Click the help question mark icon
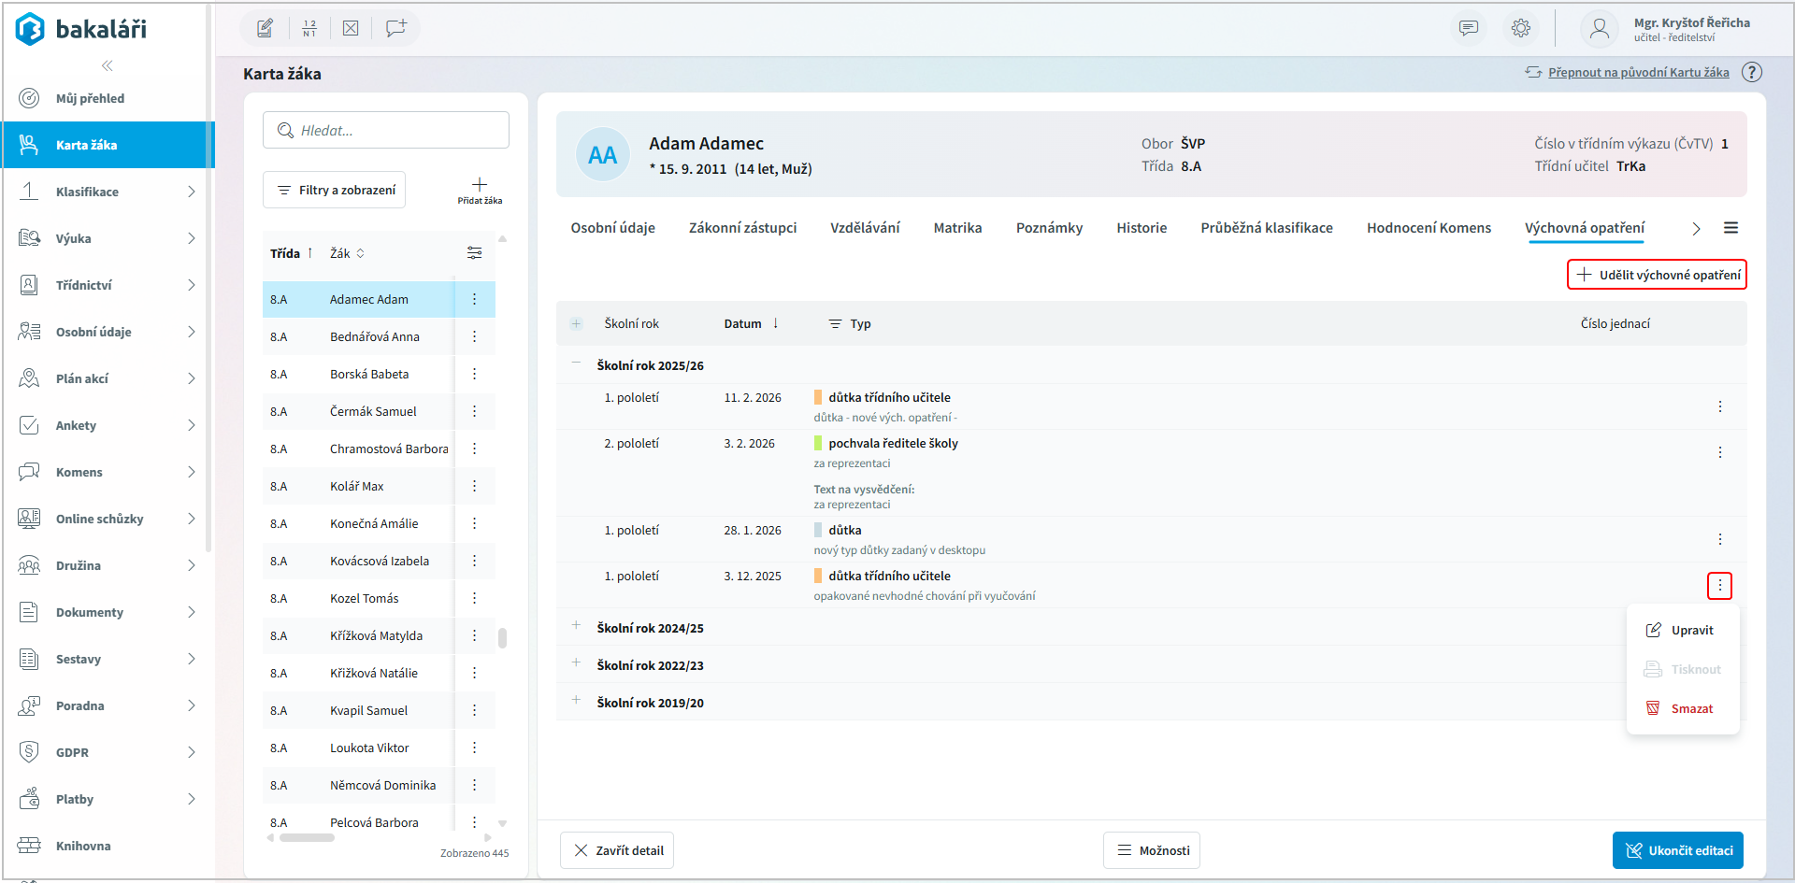The image size is (1795, 883). click(x=1752, y=72)
